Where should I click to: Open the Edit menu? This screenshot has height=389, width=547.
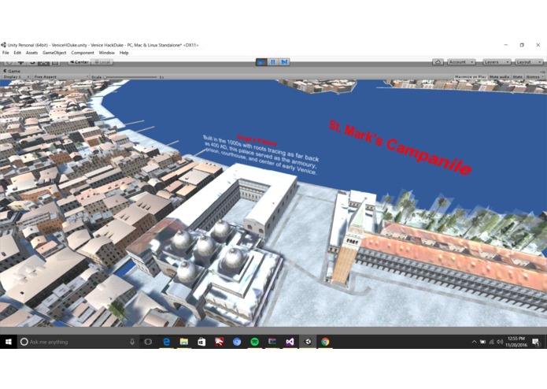(17, 53)
